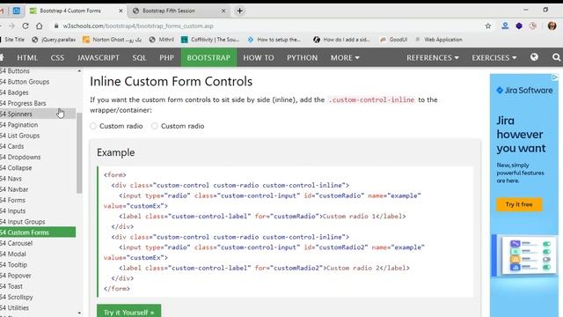Open BS4 Scrollspy in the sidebar
563x317 pixels.
(x=38, y=298)
